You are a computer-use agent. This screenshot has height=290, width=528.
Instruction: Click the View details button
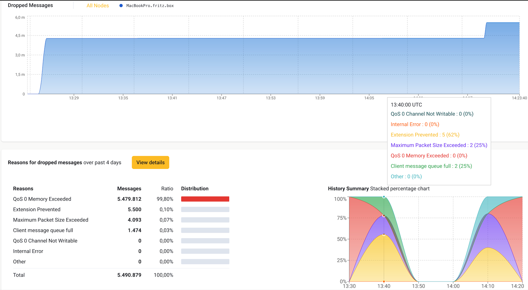click(x=151, y=162)
